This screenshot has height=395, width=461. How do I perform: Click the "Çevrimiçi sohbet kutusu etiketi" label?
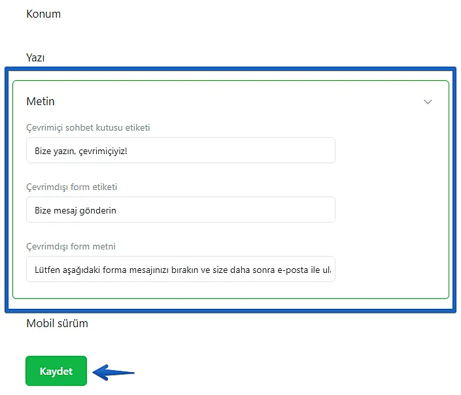(x=88, y=127)
